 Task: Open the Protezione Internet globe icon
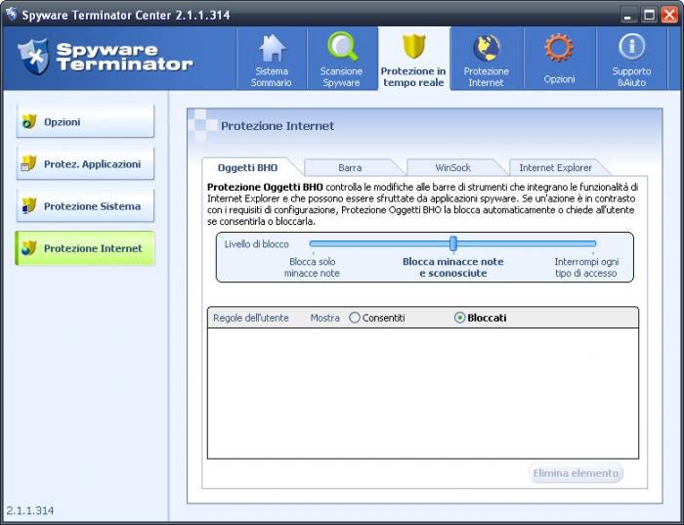(x=487, y=48)
